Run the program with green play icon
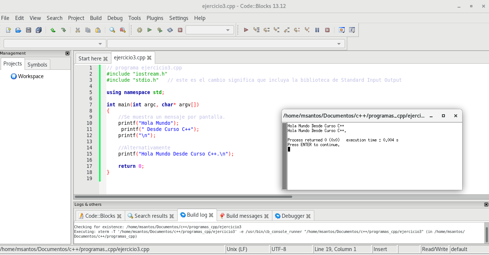 (x=149, y=30)
